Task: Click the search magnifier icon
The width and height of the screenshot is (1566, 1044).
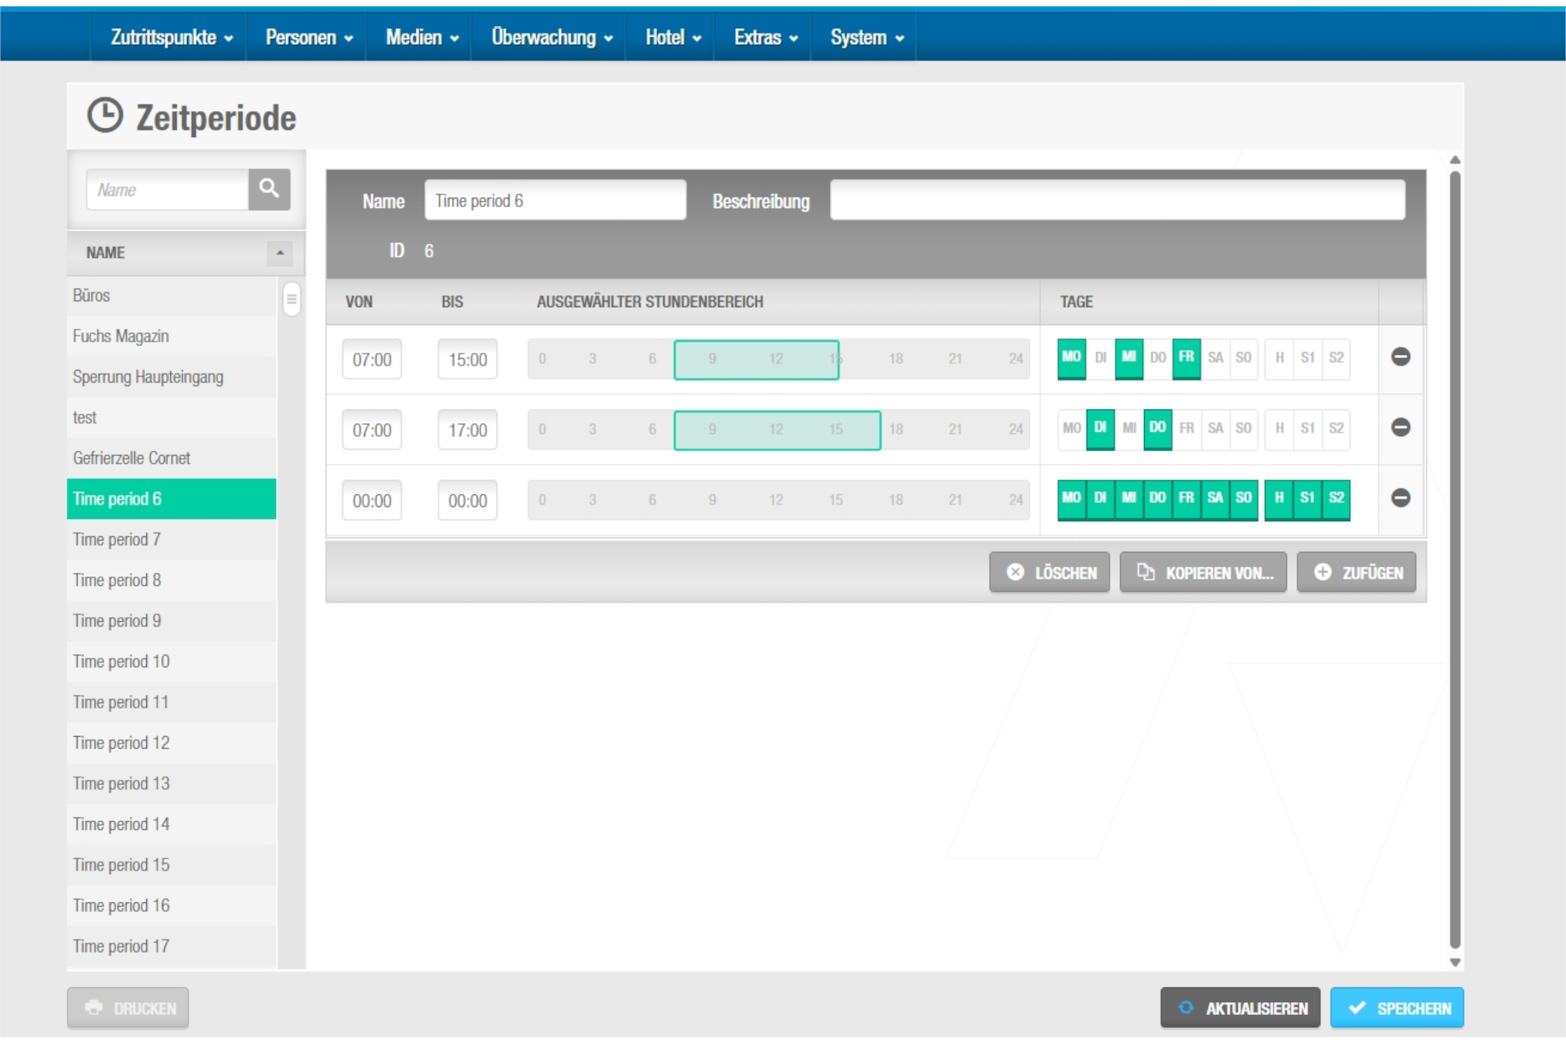Action: pyautogui.click(x=268, y=189)
